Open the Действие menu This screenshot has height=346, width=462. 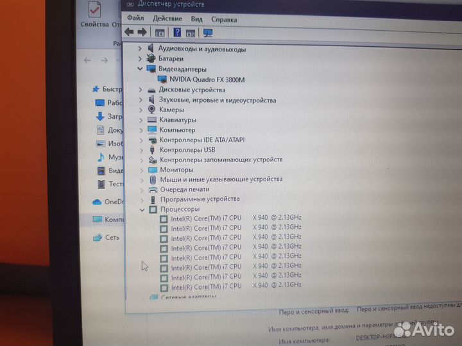click(x=167, y=19)
